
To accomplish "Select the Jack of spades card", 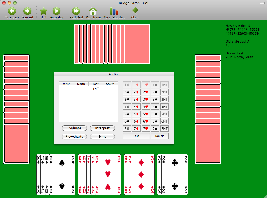I will pos(43,174).
